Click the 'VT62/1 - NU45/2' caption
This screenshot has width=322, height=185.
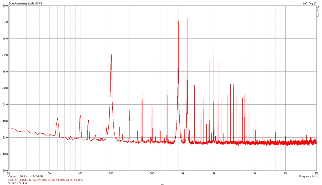[18, 183]
